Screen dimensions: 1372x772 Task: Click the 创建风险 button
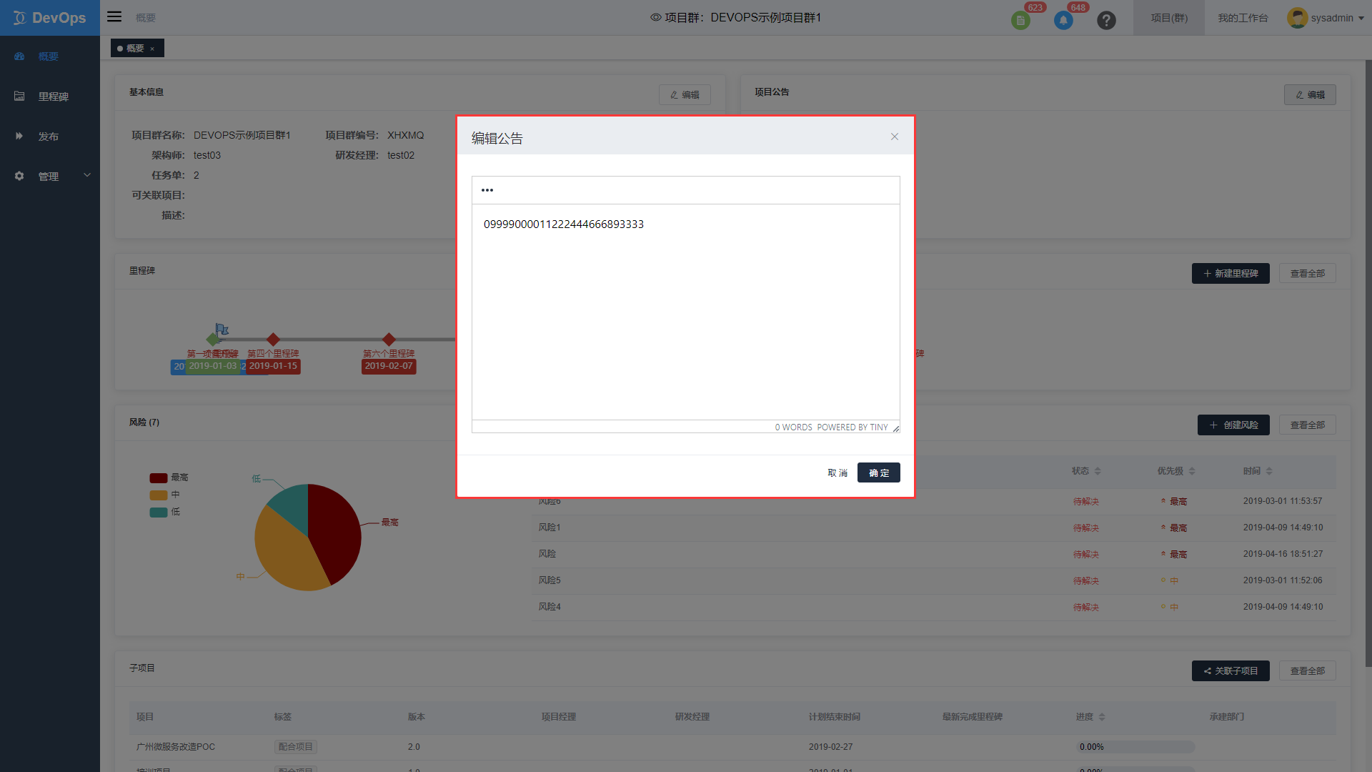click(1233, 425)
